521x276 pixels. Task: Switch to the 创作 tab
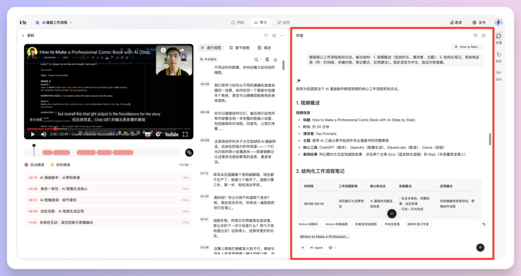[x=283, y=23]
